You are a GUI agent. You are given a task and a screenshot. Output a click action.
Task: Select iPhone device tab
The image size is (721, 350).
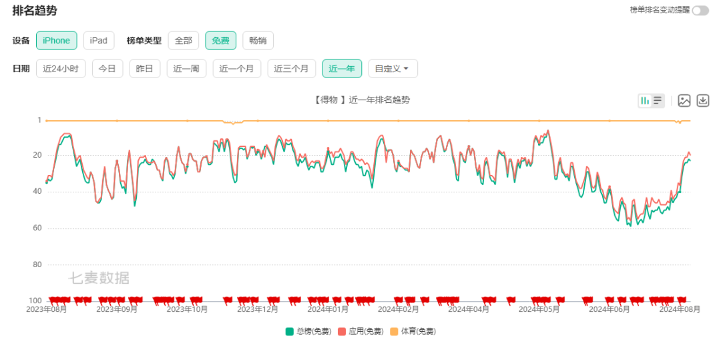tap(56, 41)
